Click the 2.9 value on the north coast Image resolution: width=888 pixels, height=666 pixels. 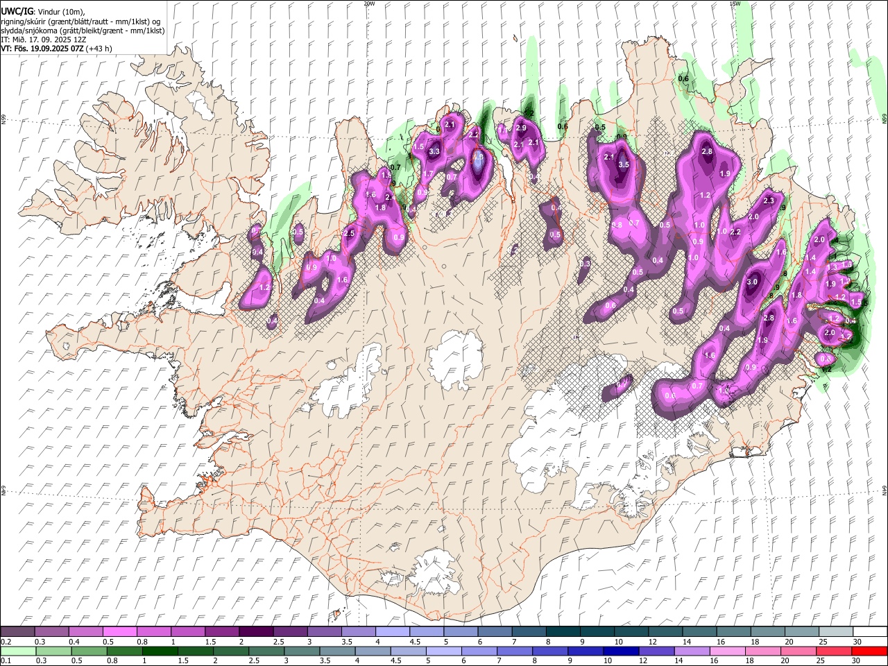coord(521,128)
